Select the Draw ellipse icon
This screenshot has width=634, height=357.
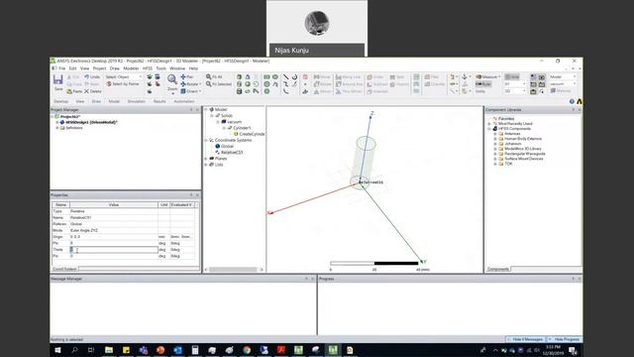(x=275, y=77)
